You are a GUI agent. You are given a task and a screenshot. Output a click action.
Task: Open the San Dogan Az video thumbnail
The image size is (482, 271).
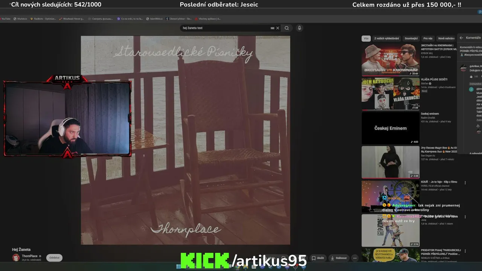[x=390, y=162]
